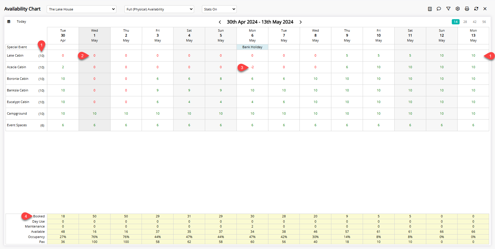Jump to Today

tap(21, 21)
